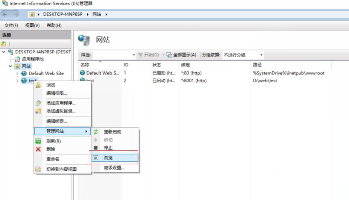
Task: Click the 应用程序池 icon in the tree
Action: point(17,59)
